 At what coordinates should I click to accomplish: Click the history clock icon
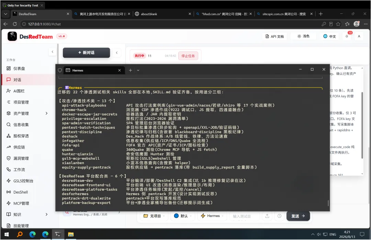coord(279,216)
